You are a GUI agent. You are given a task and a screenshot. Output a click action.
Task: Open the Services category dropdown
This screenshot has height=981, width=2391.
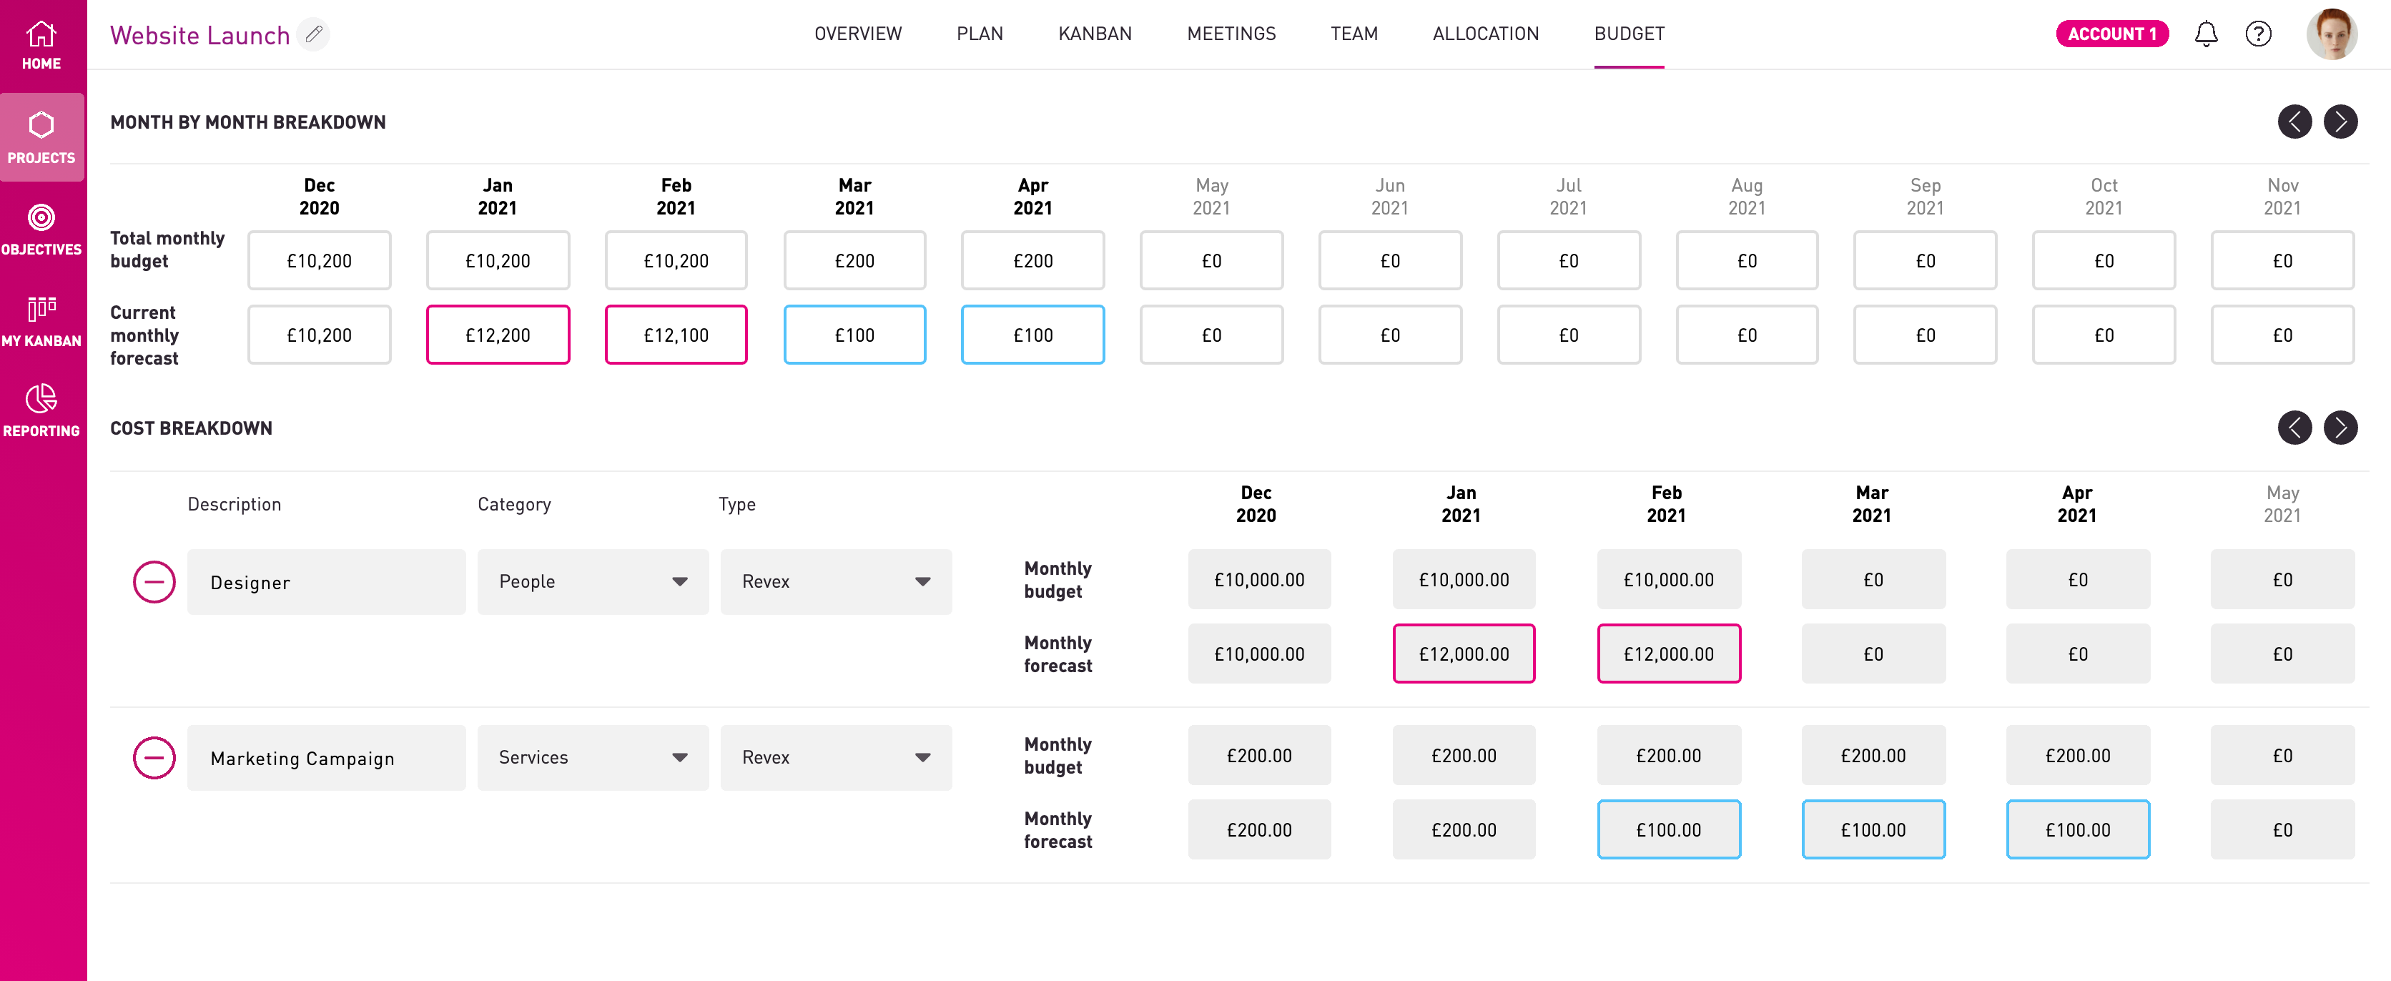(x=592, y=757)
